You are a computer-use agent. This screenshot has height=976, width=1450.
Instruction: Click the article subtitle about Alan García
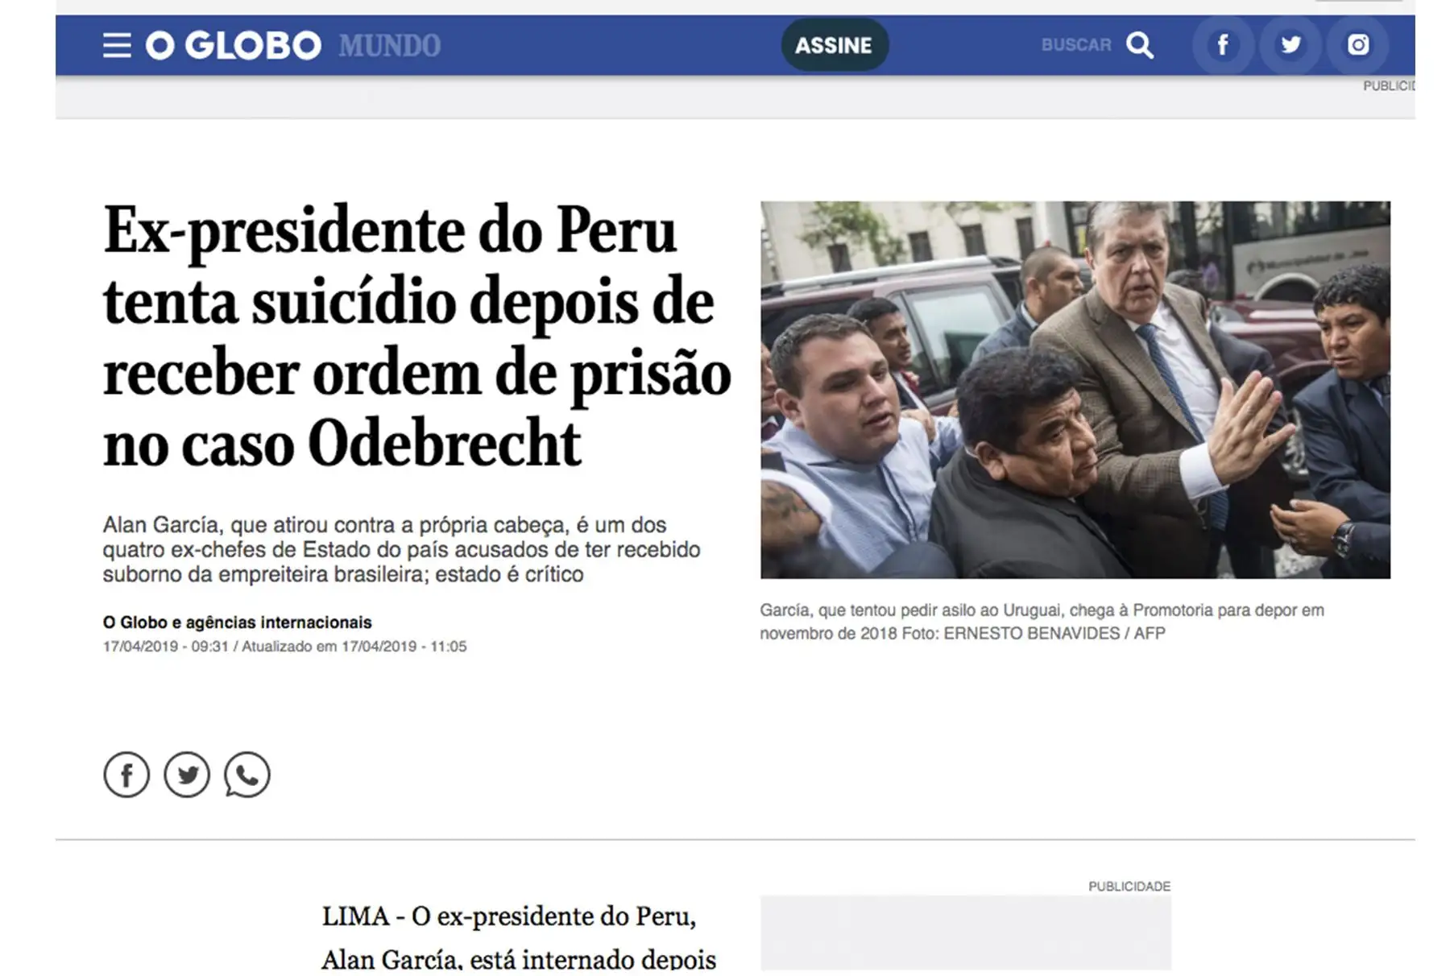point(401,549)
